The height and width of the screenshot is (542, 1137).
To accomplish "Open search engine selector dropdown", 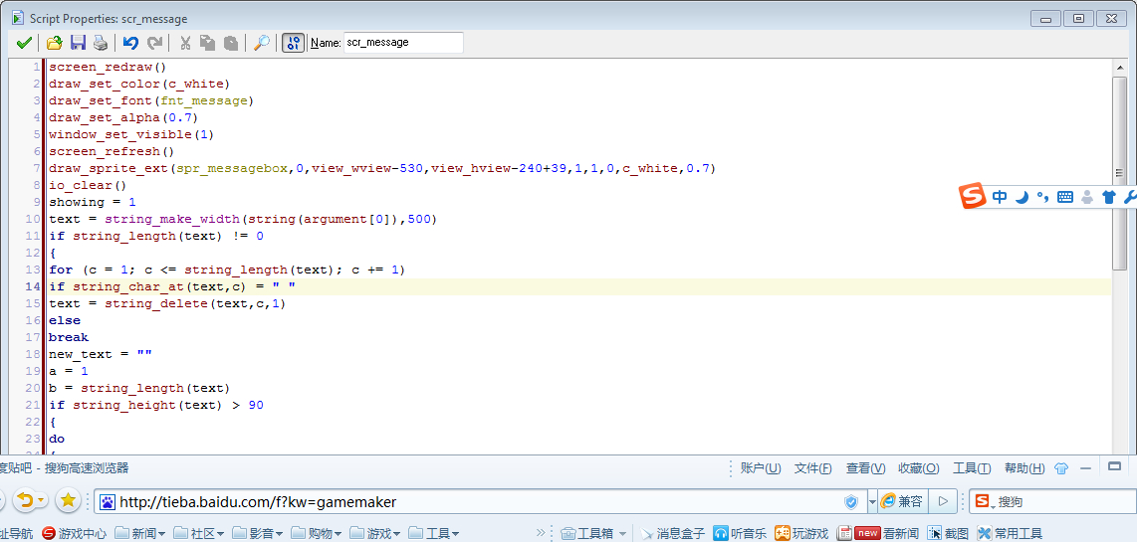I will [x=986, y=501].
